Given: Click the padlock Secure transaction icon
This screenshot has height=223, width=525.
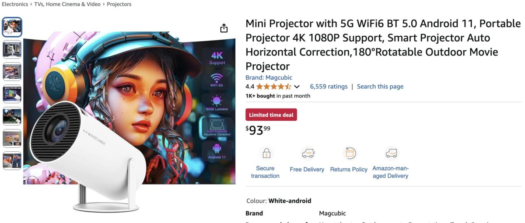Looking at the screenshot, I should [x=266, y=153].
